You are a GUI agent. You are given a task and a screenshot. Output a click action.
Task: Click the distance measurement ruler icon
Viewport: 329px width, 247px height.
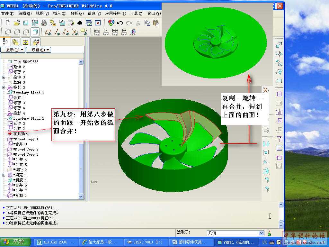coord(97,32)
